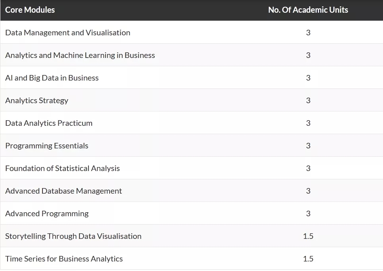Select Storytelling Through Data Visualisation module

pos(73,236)
